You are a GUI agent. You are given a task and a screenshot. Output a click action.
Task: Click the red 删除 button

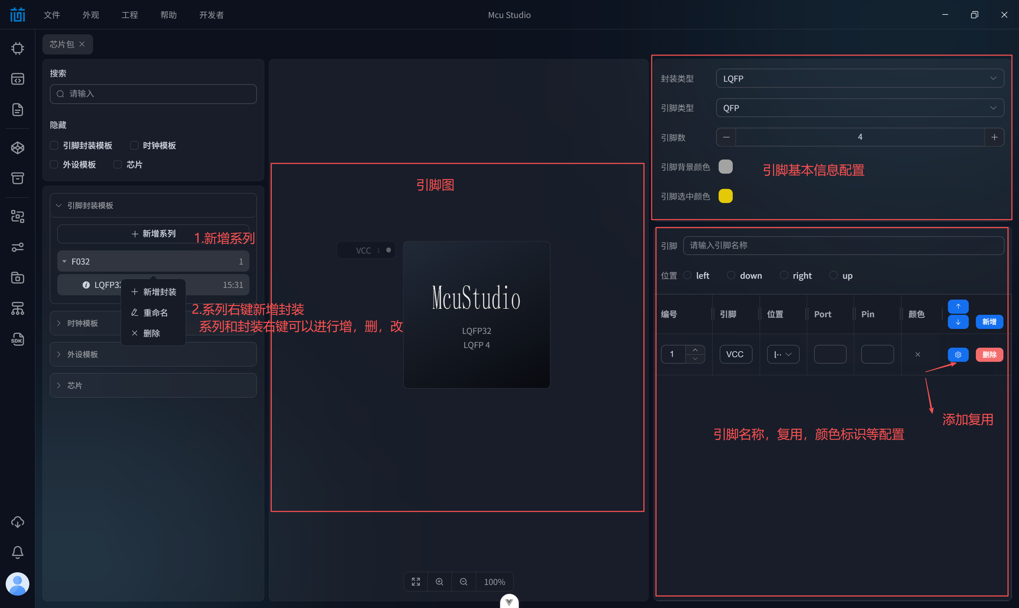(989, 354)
